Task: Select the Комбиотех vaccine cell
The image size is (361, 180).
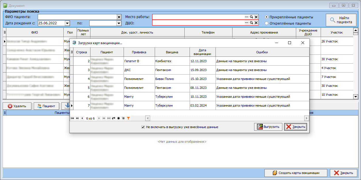Action: coord(172,61)
